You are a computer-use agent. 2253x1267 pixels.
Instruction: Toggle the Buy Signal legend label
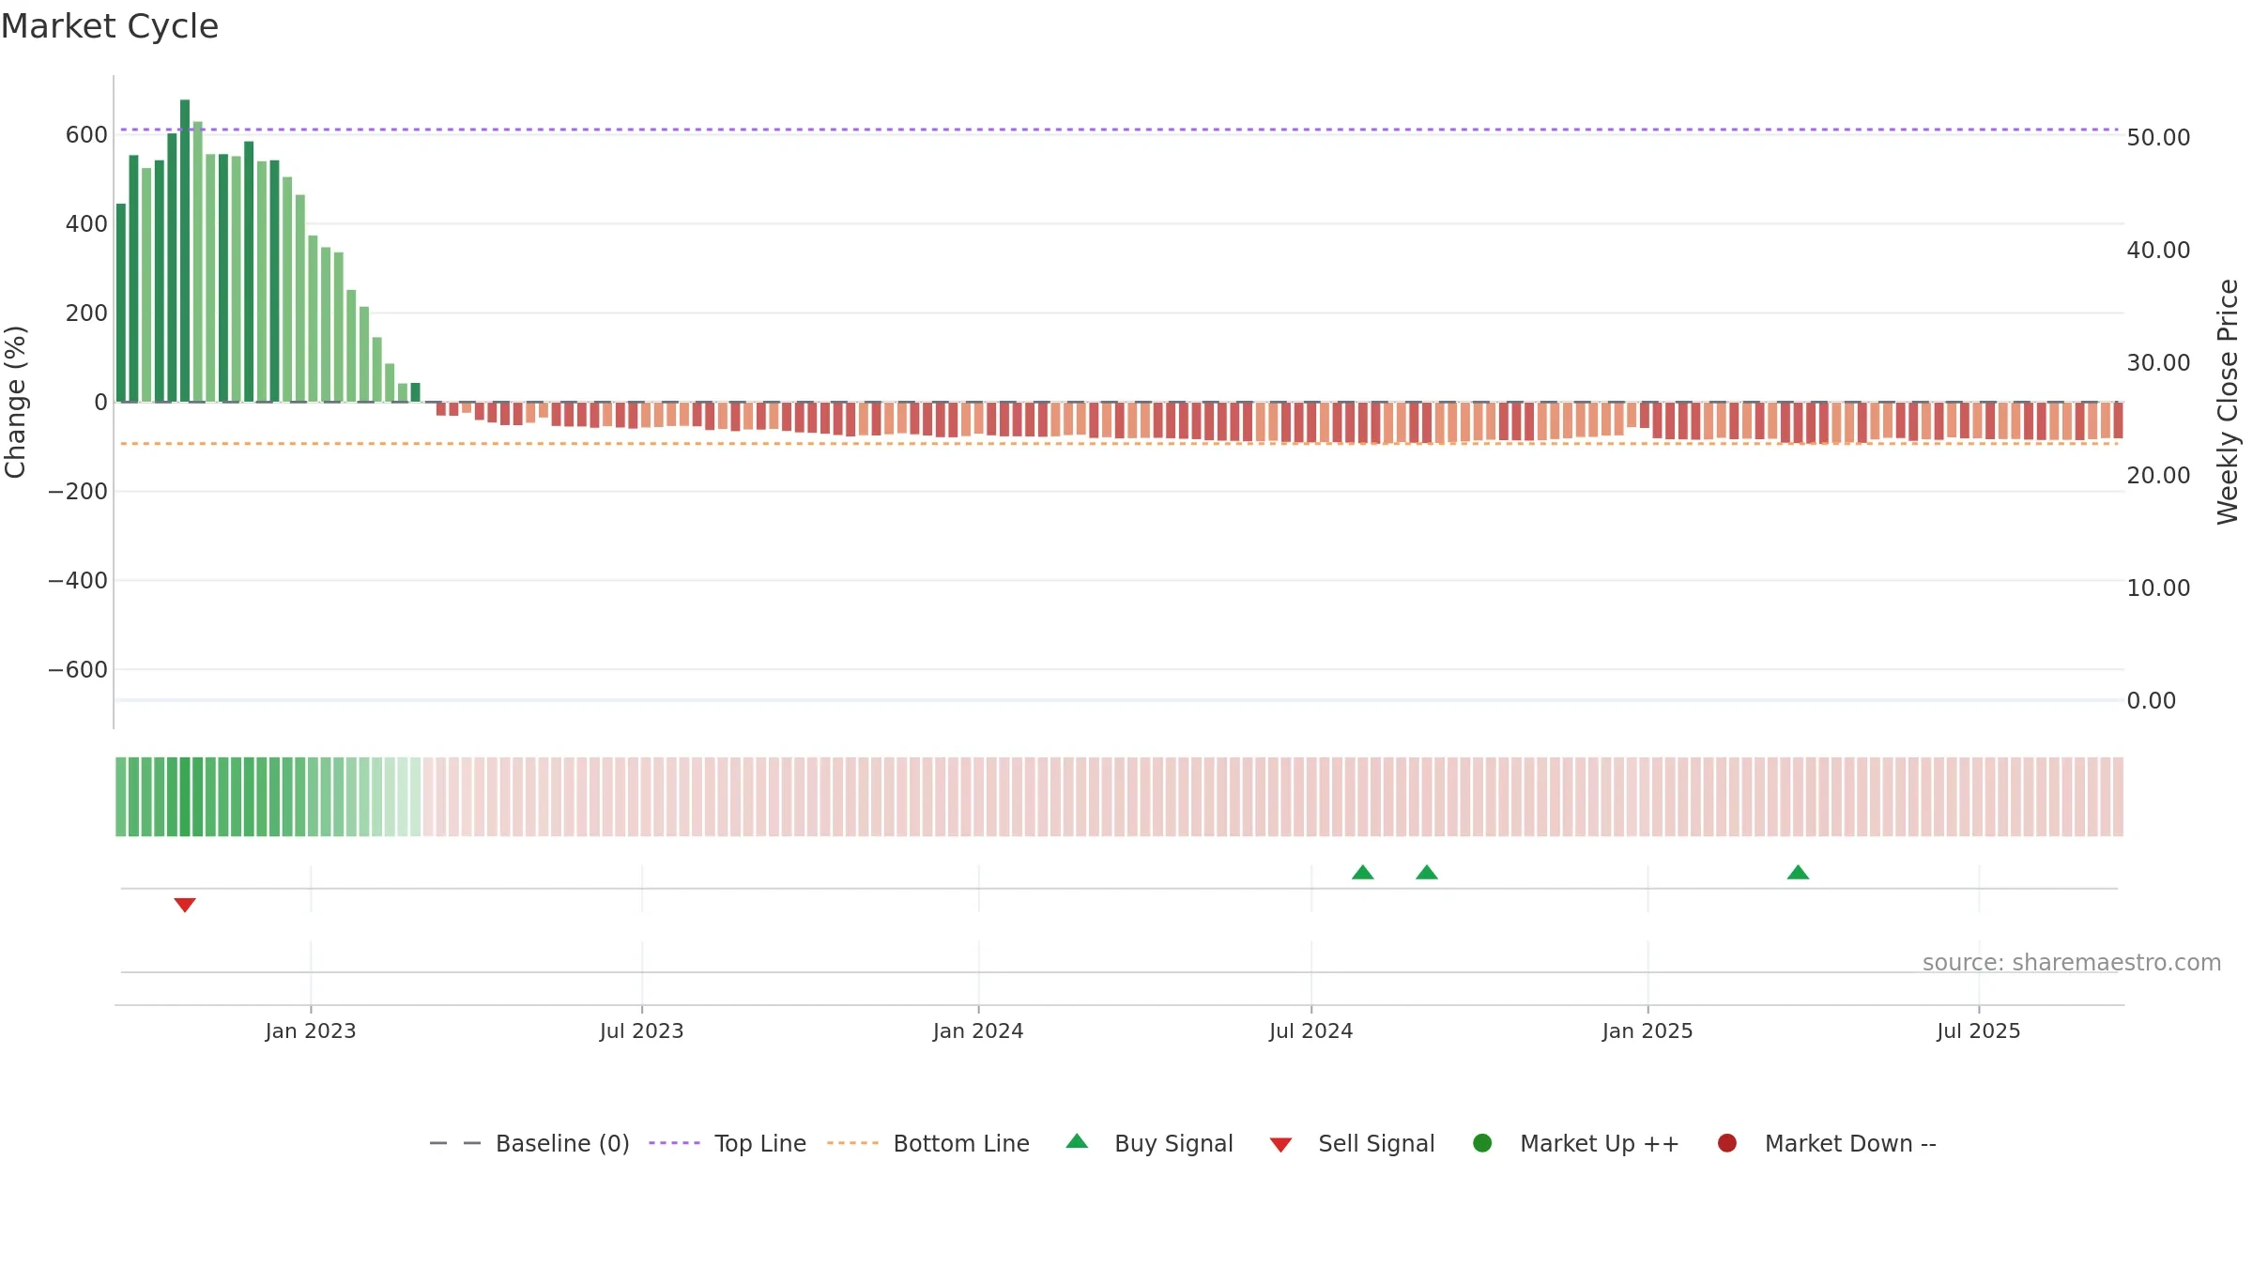click(x=1173, y=1143)
